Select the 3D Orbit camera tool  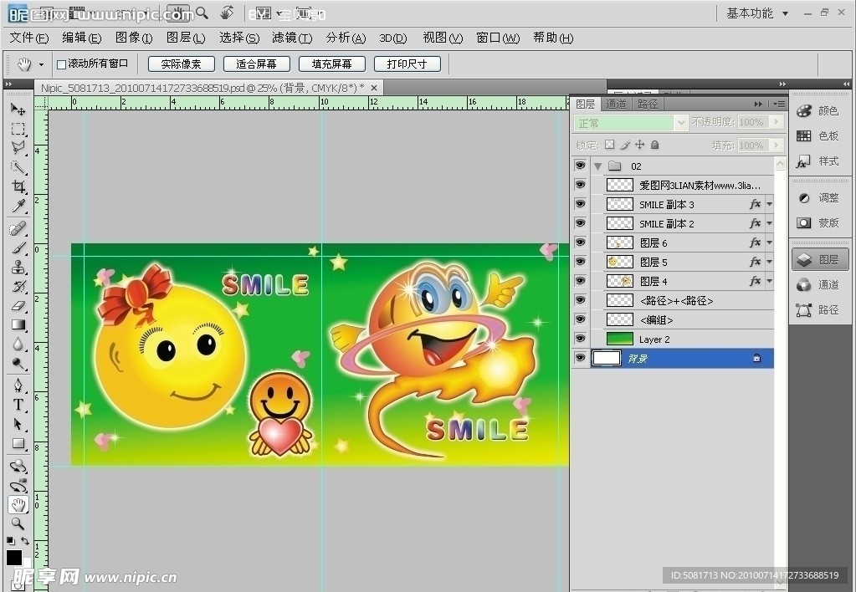(18, 486)
